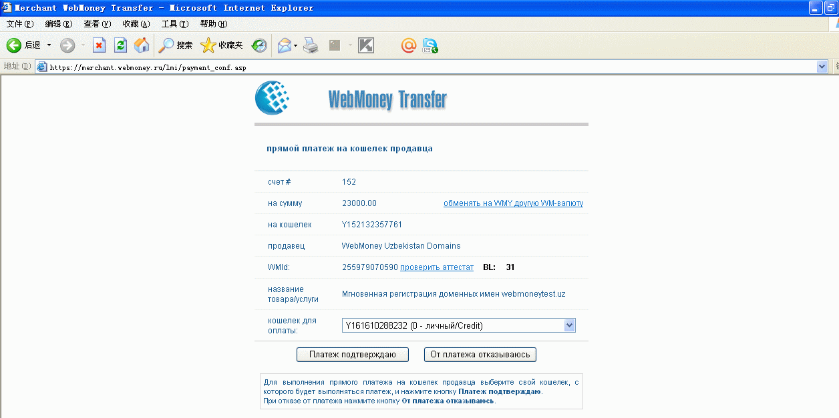Image resolution: width=839 pixels, height=418 pixels.
Task: Click the K logo toolbar icon
Action: 366,45
